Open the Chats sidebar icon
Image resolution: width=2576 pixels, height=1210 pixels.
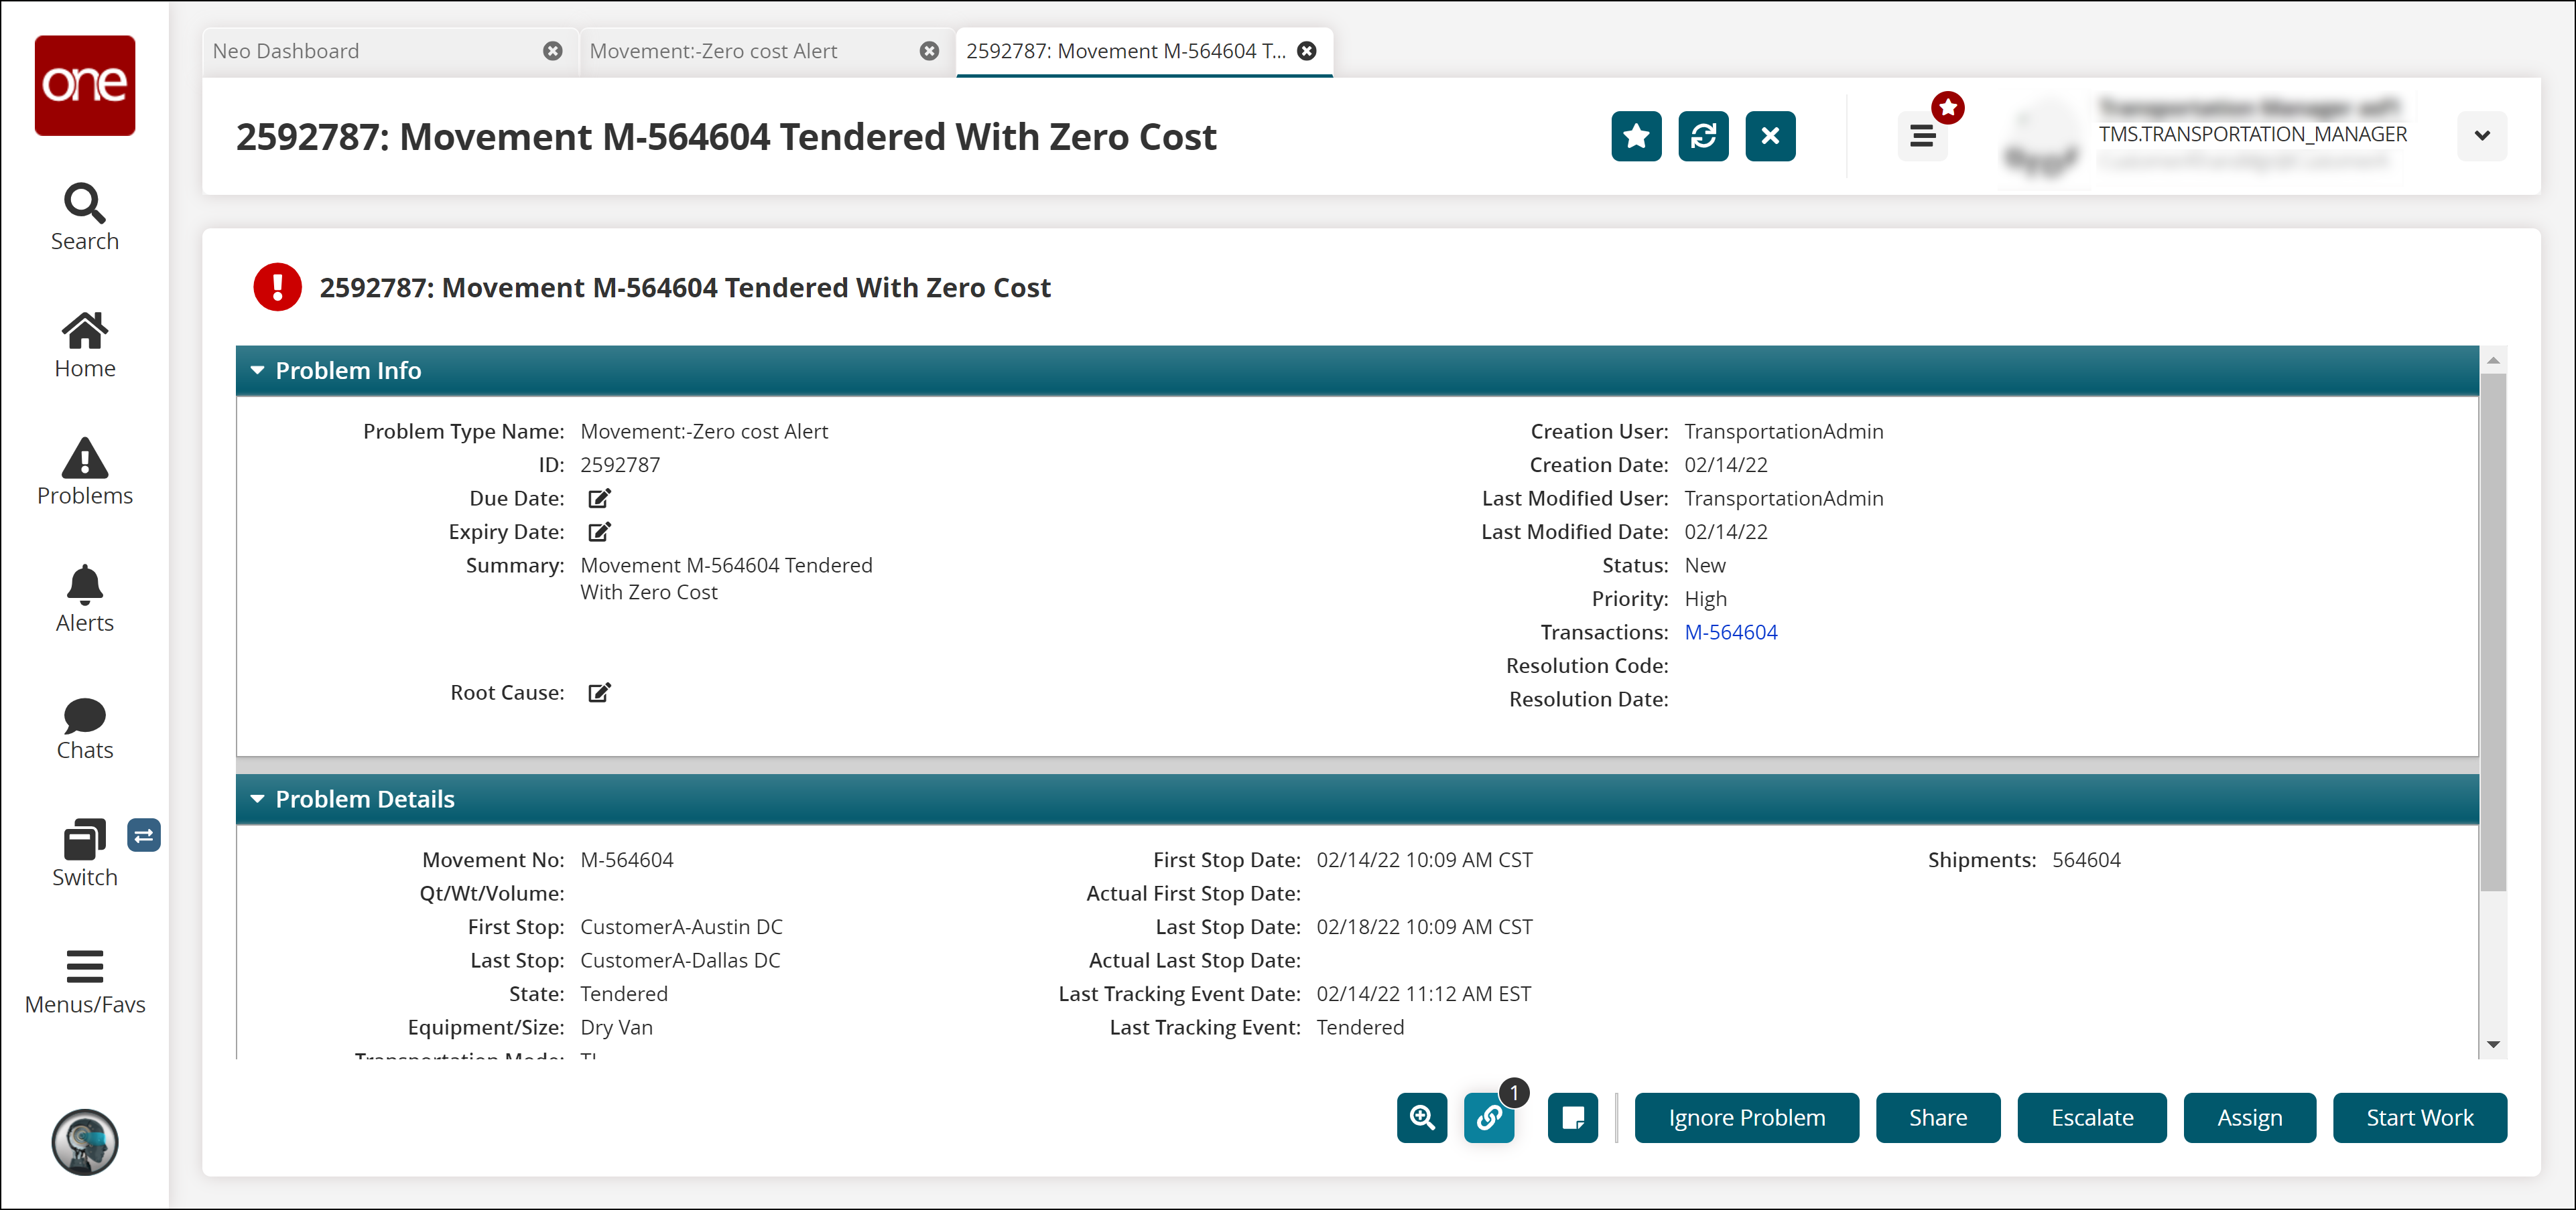point(84,727)
